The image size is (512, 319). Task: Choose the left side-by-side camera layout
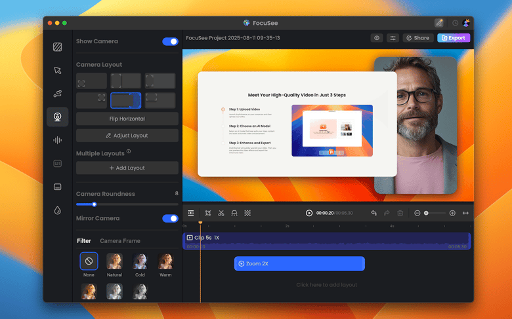[126, 81]
